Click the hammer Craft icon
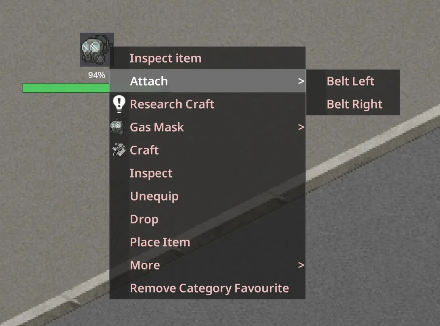Image resolution: width=440 pixels, height=326 pixels. pos(119,150)
